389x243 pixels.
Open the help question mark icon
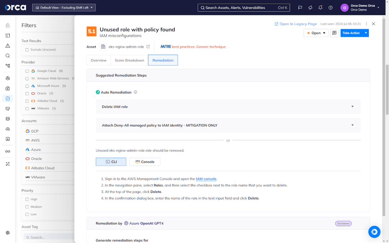pos(330,8)
